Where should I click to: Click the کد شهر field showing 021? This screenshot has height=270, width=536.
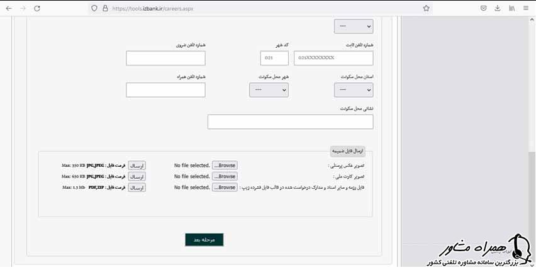click(x=274, y=58)
